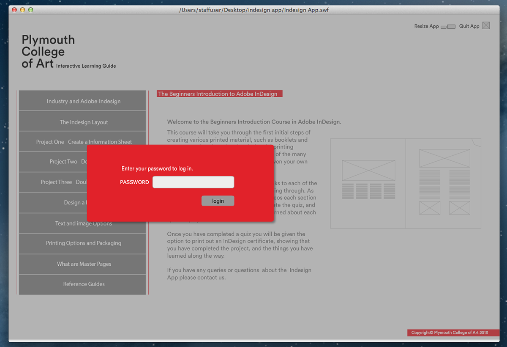Image resolution: width=507 pixels, height=347 pixels.
Task: Open Industry and Adobe Indesign section
Action: (x=82, y=101)
